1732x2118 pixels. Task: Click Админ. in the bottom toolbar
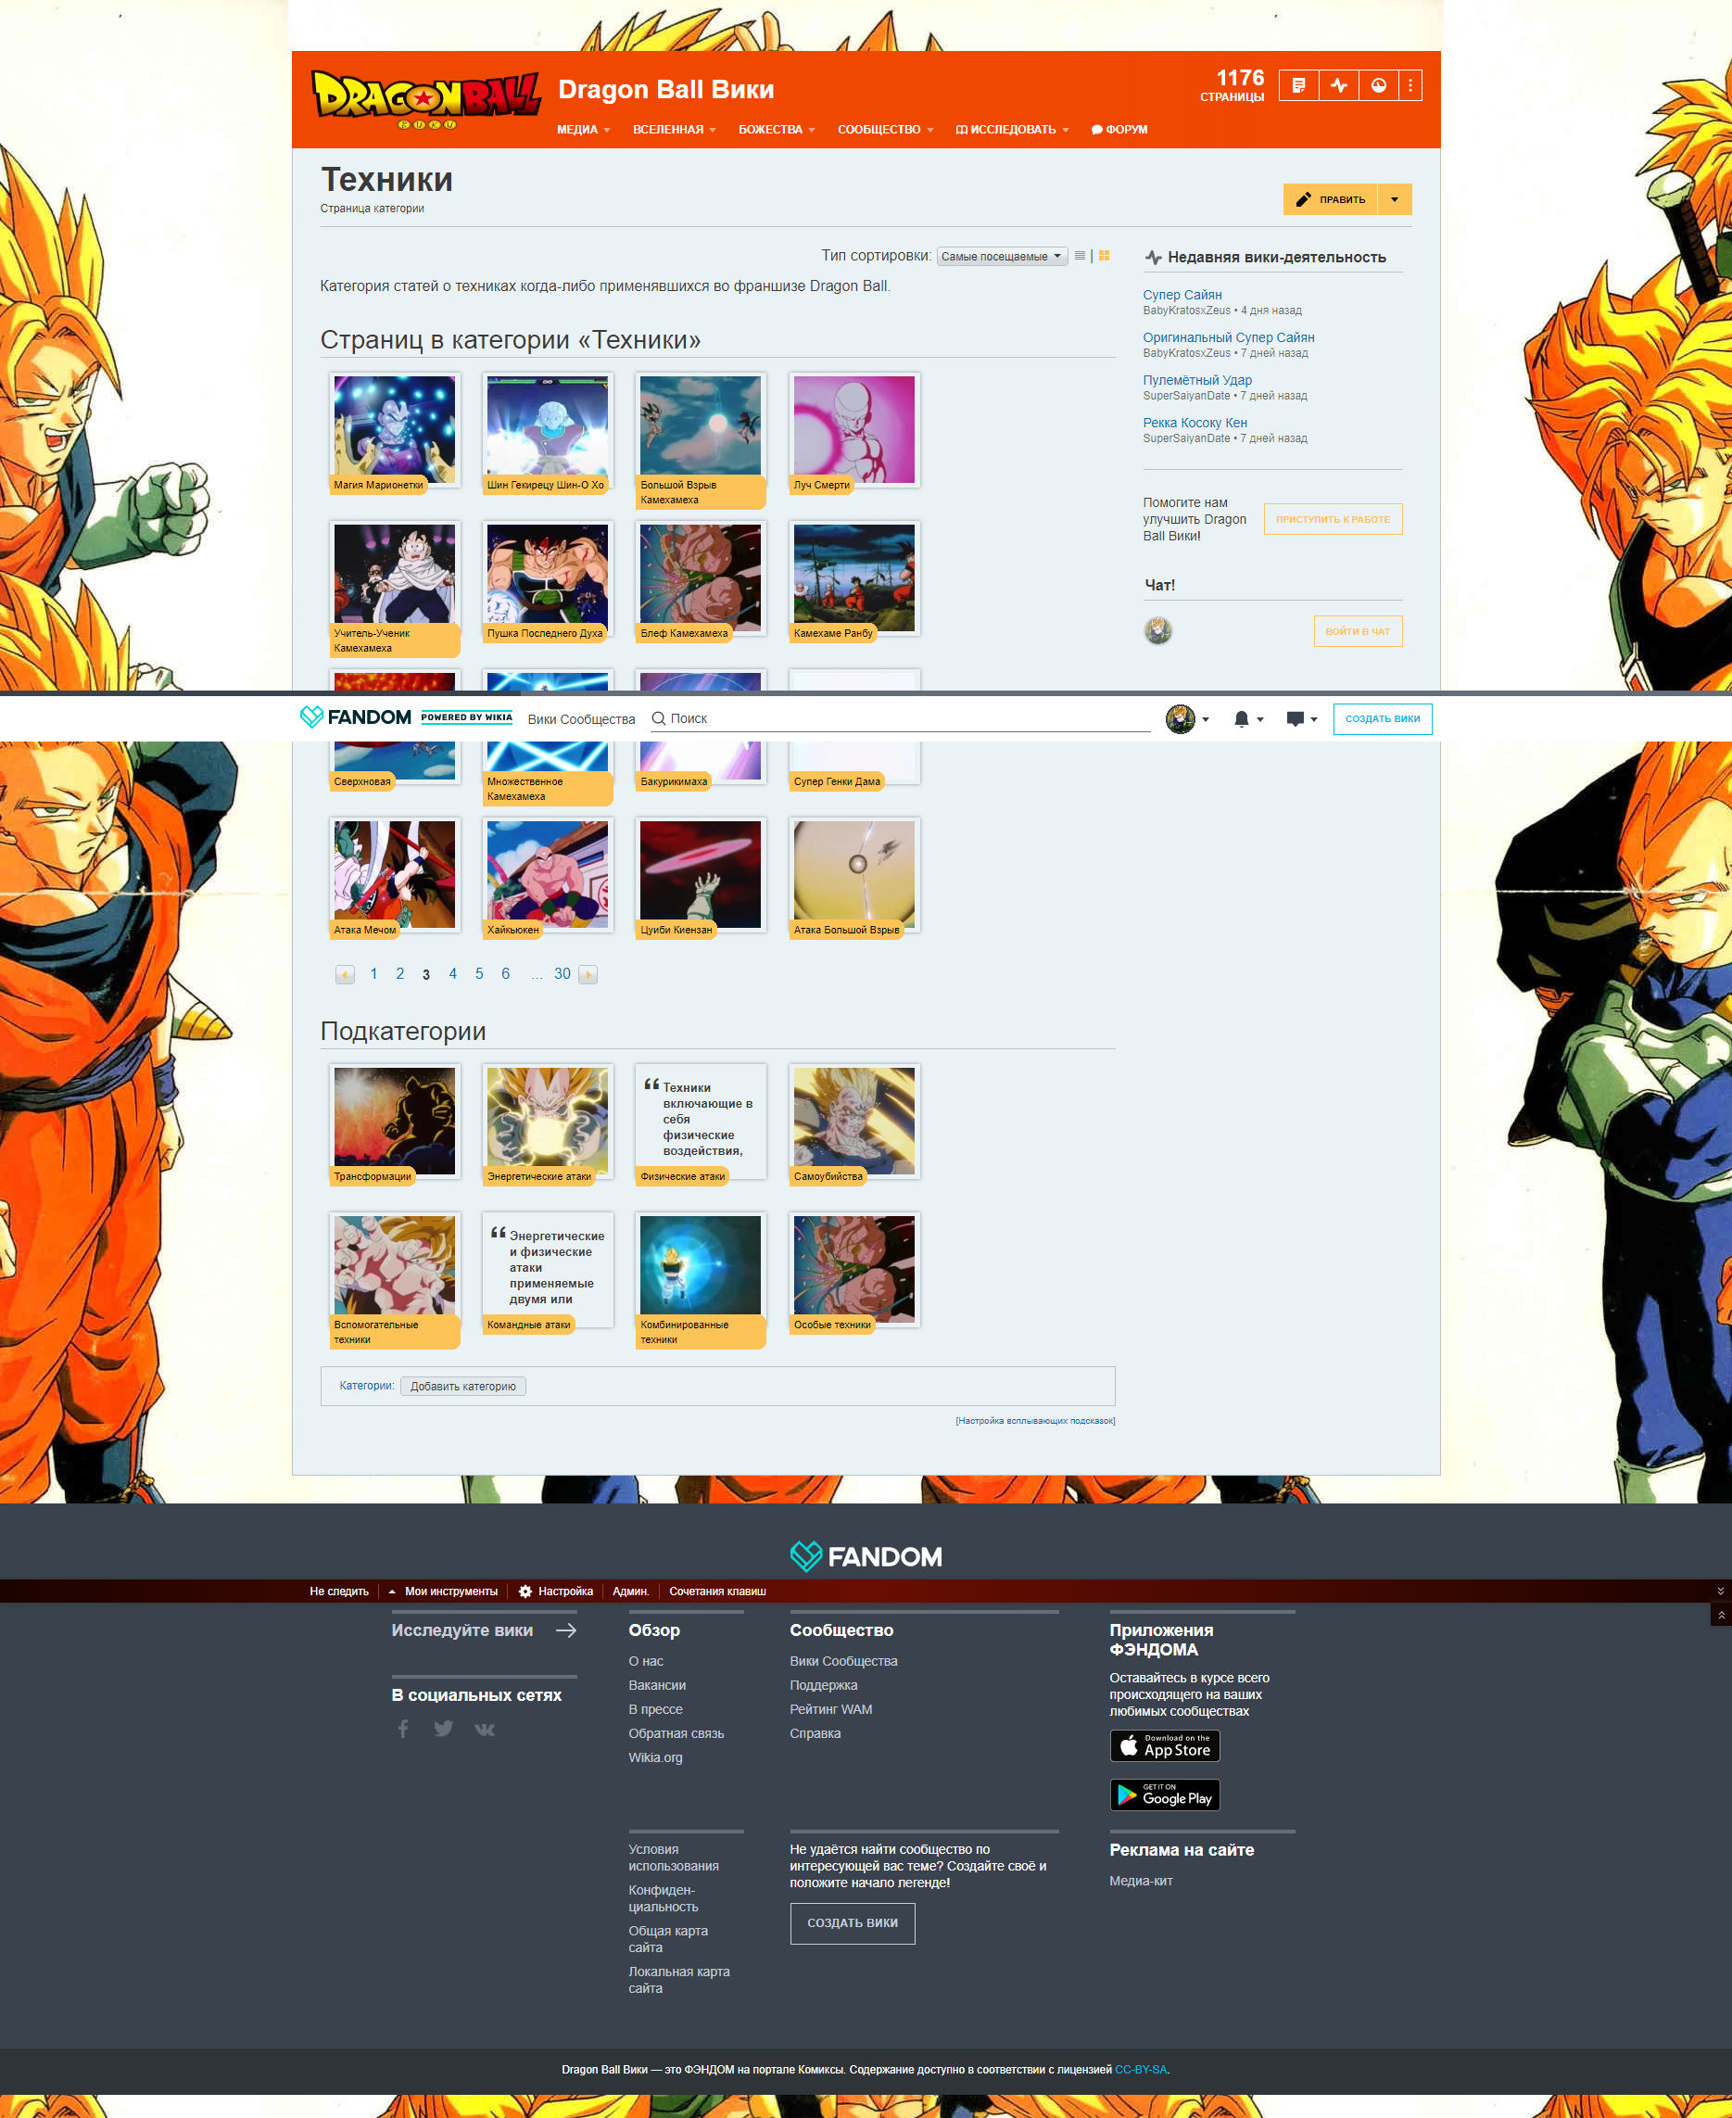pyautogui.click(x=630, y=1592)
